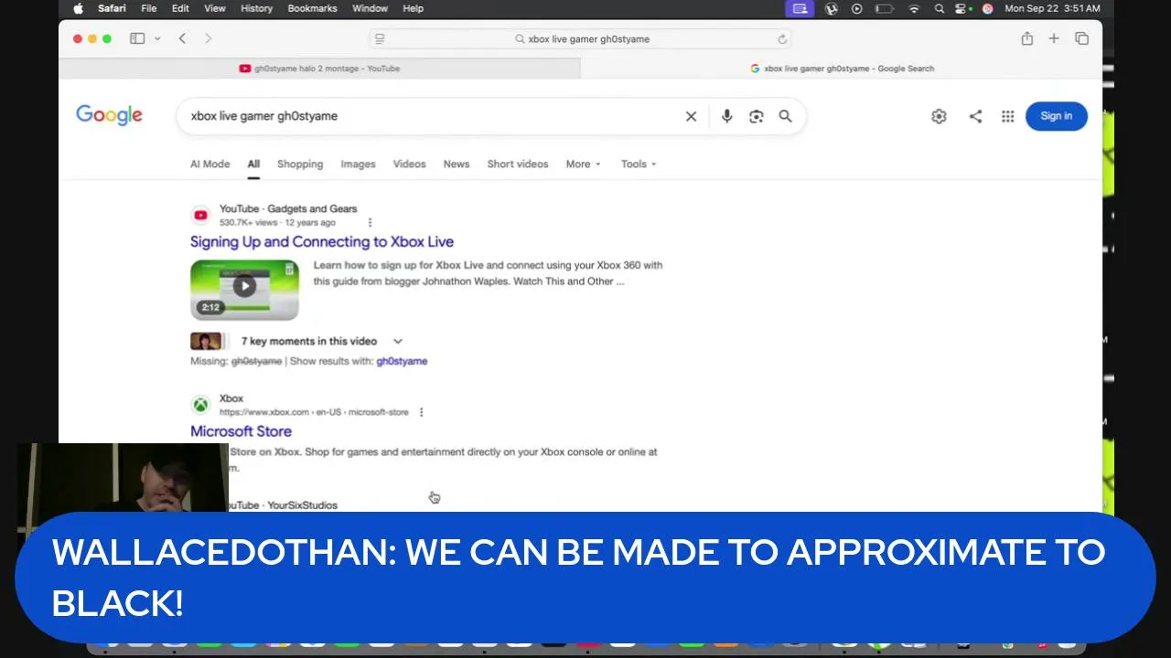Click the share icon near Sign in

click(975, 116)
